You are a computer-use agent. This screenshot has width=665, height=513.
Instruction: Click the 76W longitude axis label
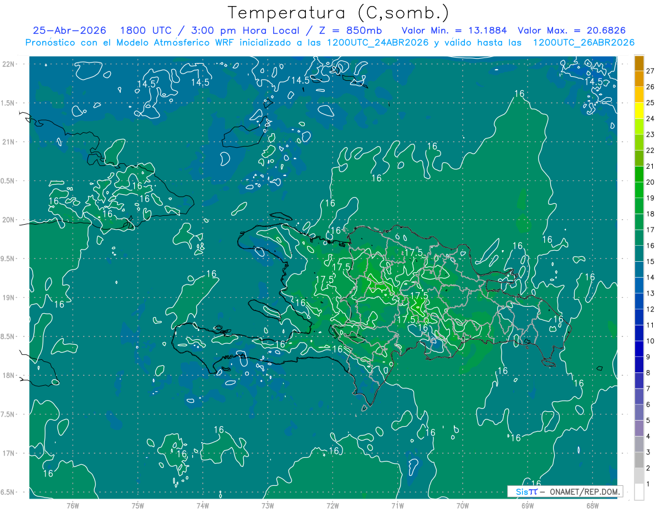tap(73, 505)
